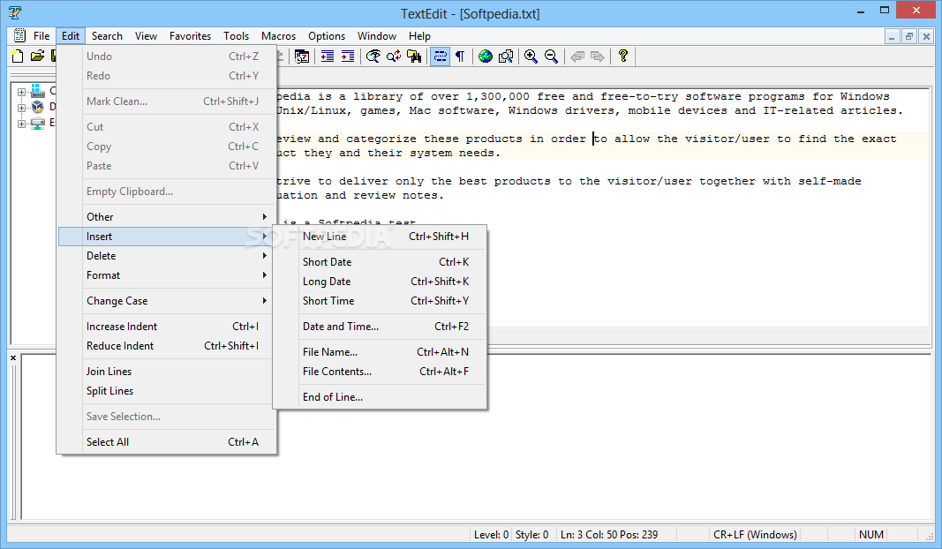Click the network drive E icon in tree
The width and height of the screenshot is (942, 549).
point(38,124)
